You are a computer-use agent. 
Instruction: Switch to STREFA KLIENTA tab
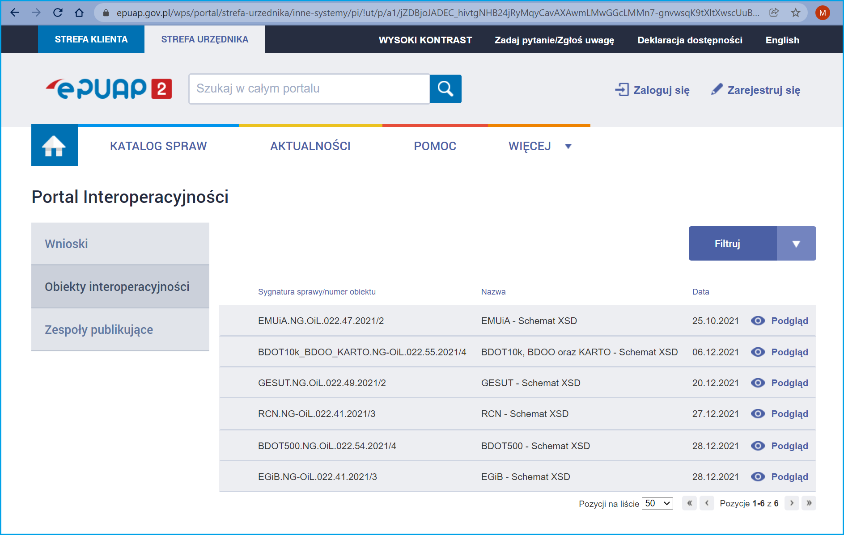click(91, 39)
